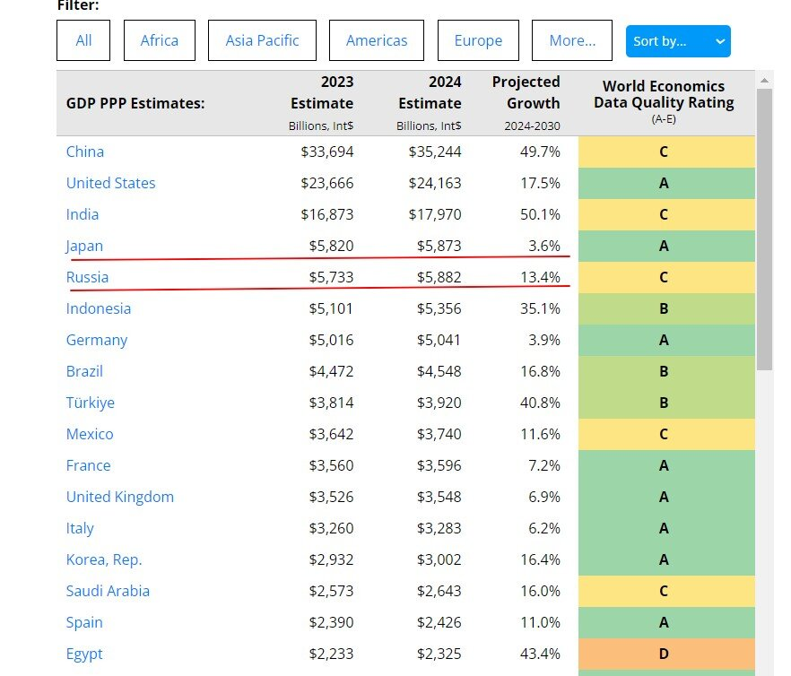Select China's projected growth 49.7%
The width and height of the screenshot is (791, 676).
point(540,152)
